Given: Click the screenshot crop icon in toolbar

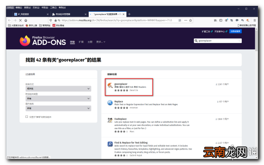Looking at the screenshot, I should pyautogui.click(x=232, y=20).
